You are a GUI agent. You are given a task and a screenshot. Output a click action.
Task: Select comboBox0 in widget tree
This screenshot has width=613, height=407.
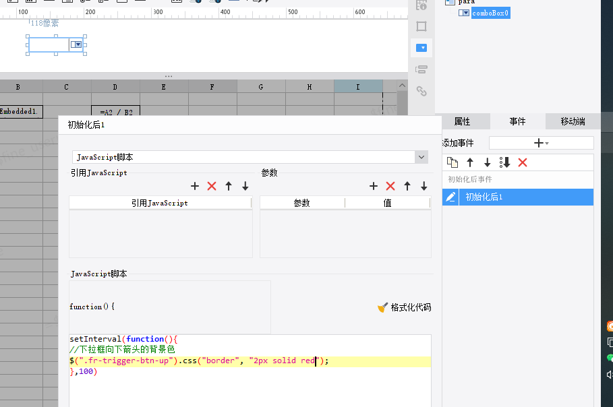[490, 13]
